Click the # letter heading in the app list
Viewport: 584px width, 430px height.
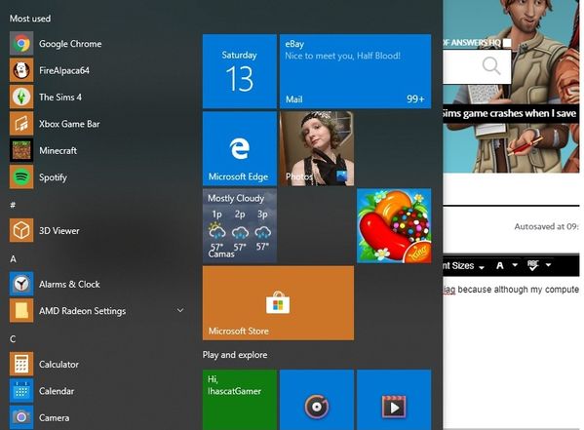pos(13,205)
